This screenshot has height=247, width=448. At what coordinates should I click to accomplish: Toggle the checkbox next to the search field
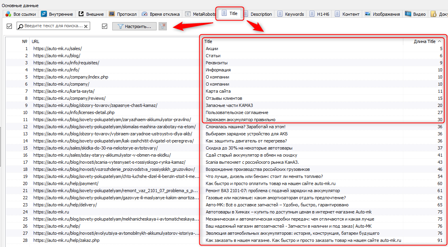point(9,26)
